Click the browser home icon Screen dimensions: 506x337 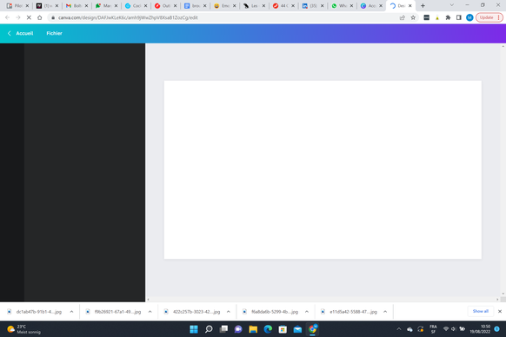coord(40,17)
